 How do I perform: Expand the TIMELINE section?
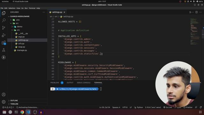(x=14, y=104)
